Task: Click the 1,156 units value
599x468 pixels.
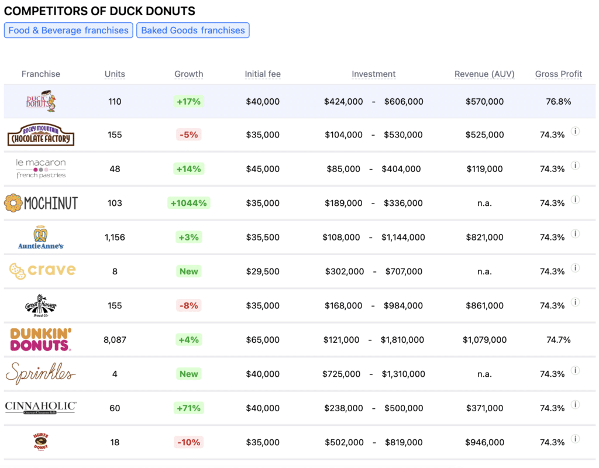Action: click(x=115, y=238)
